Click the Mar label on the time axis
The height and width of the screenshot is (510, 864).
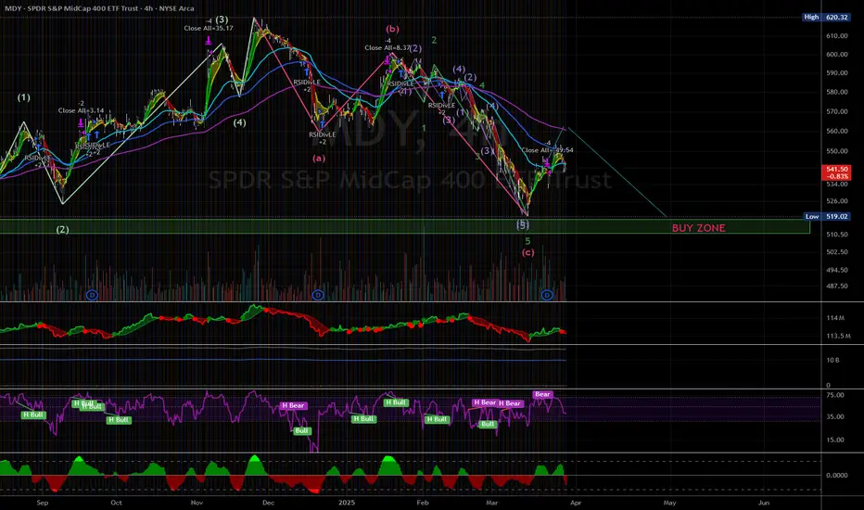tap(492, 503)
